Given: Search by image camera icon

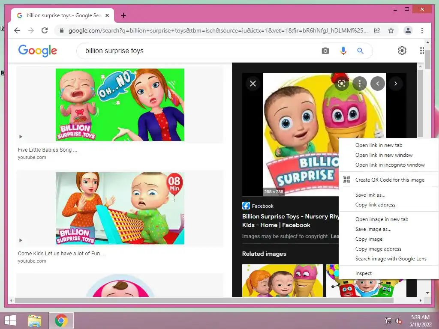Looking at the screenshot, I should click(325, 51).
